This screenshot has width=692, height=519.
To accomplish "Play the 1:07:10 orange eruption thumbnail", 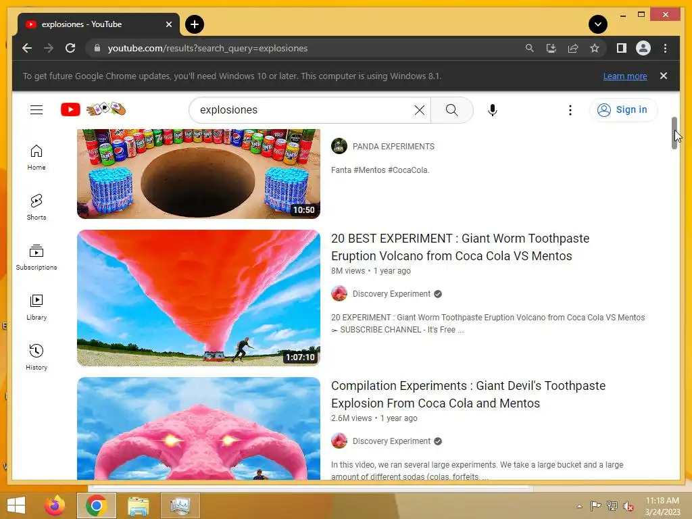I will 199,298.
